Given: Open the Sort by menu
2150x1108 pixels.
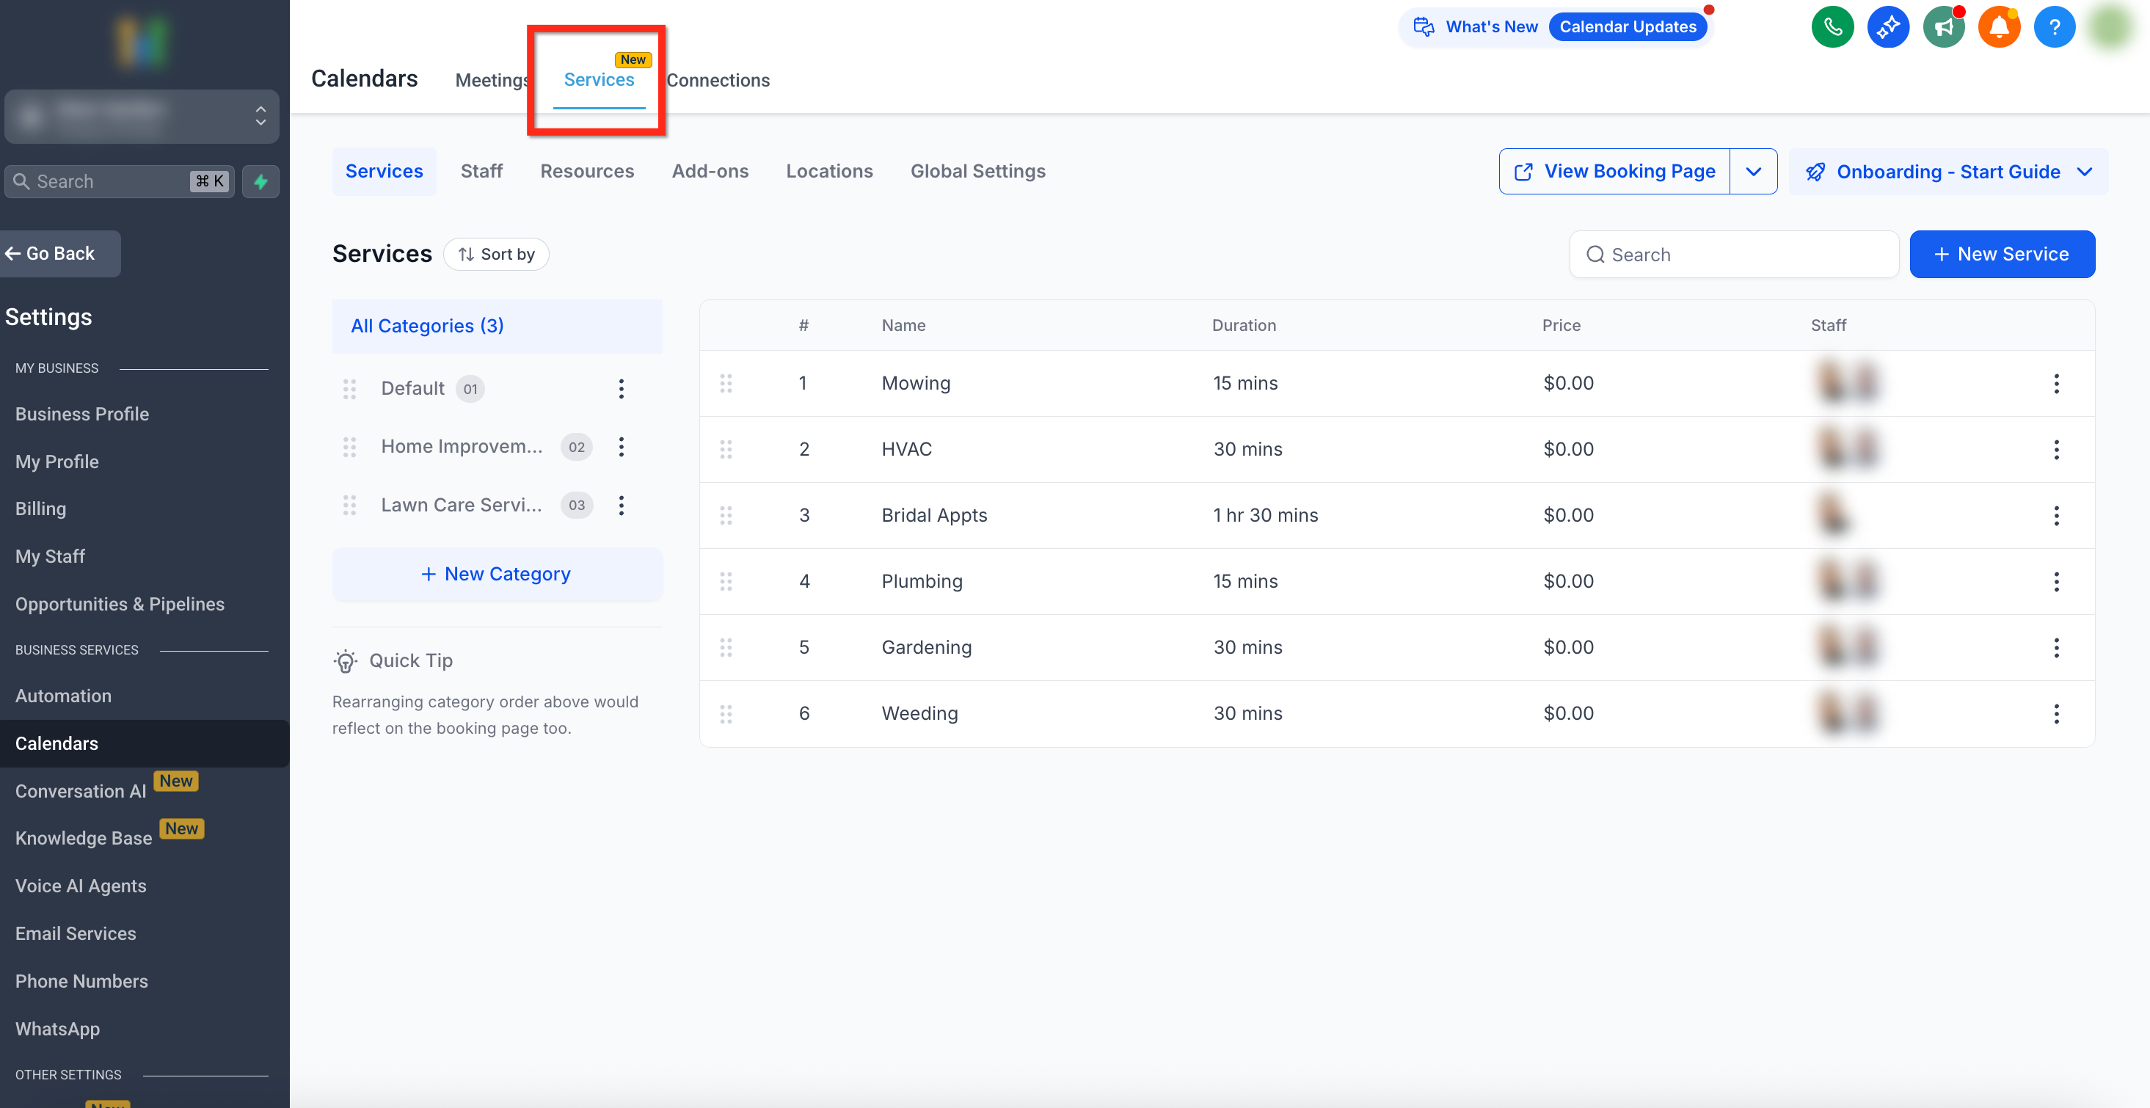Looking at the screenshot, I should coord(496,255).
